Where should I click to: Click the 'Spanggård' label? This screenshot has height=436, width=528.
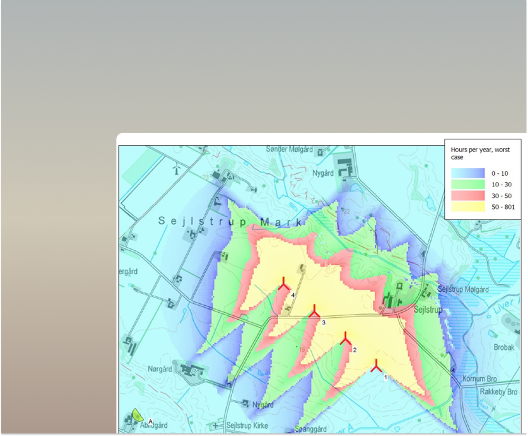point(310,429)
